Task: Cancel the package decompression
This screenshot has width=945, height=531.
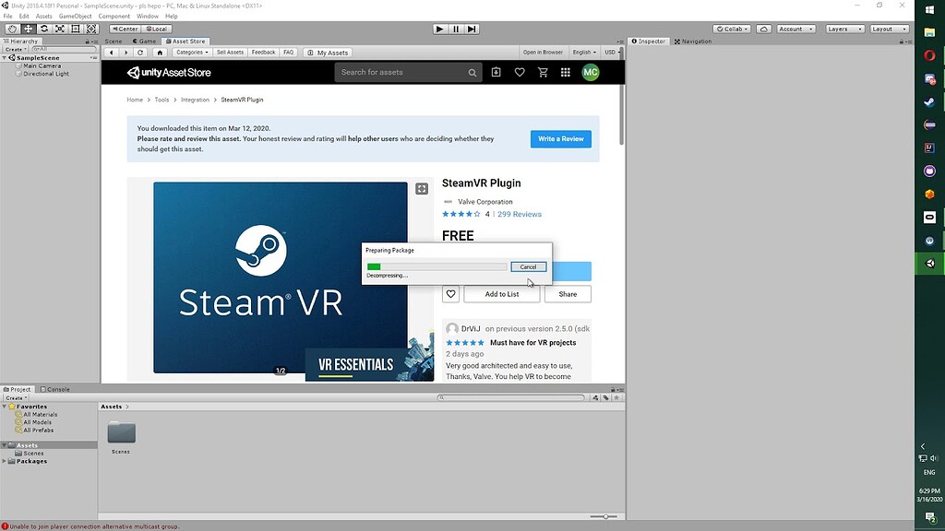Action: click(528, 266)
